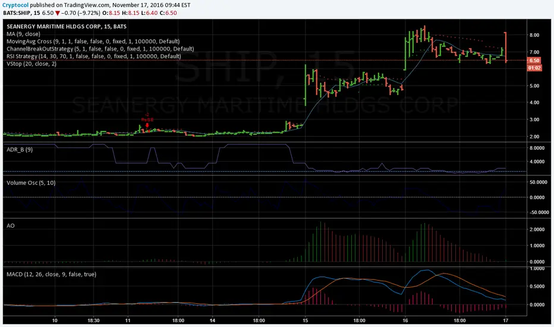Click the L:6.40 low value

coord(149,13)
